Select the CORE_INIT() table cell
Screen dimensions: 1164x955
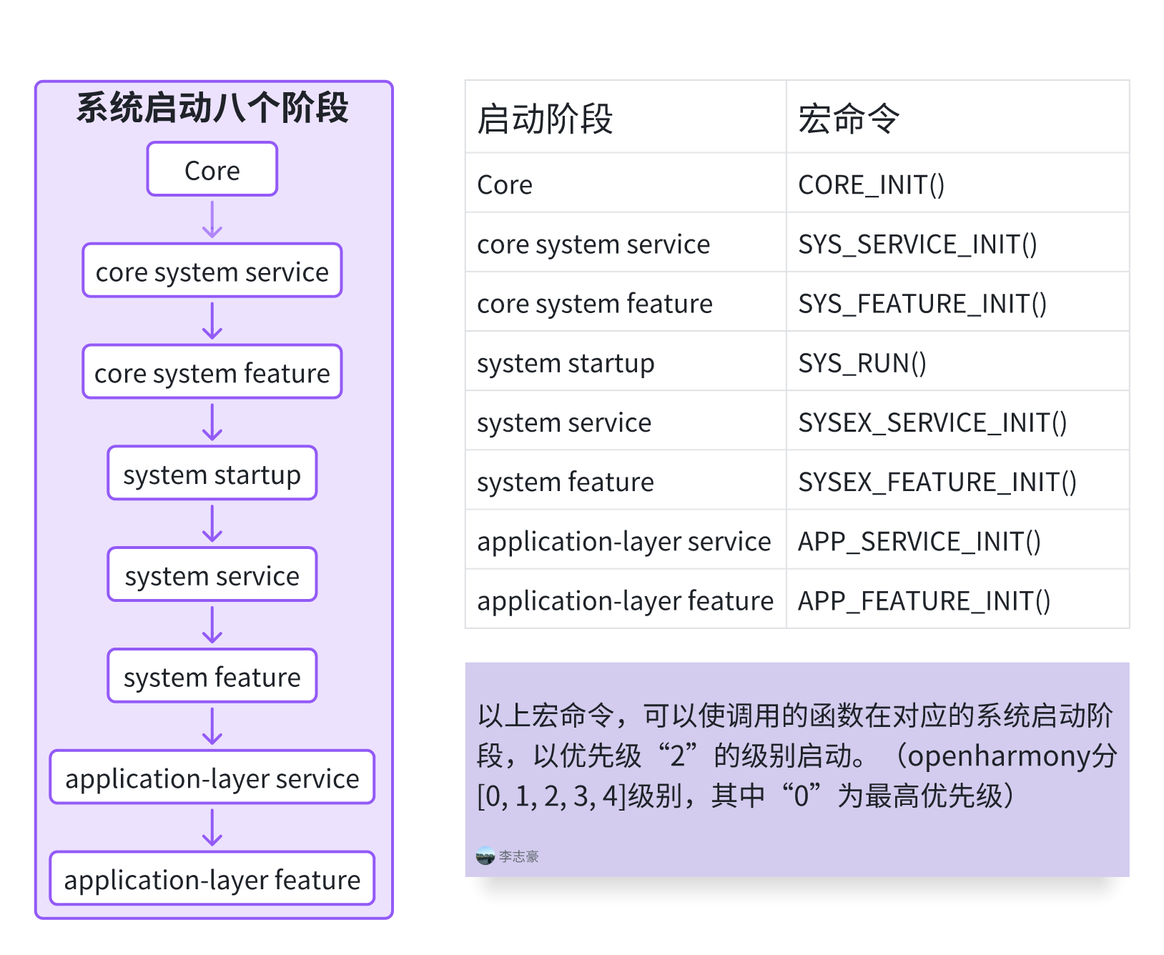957,184
